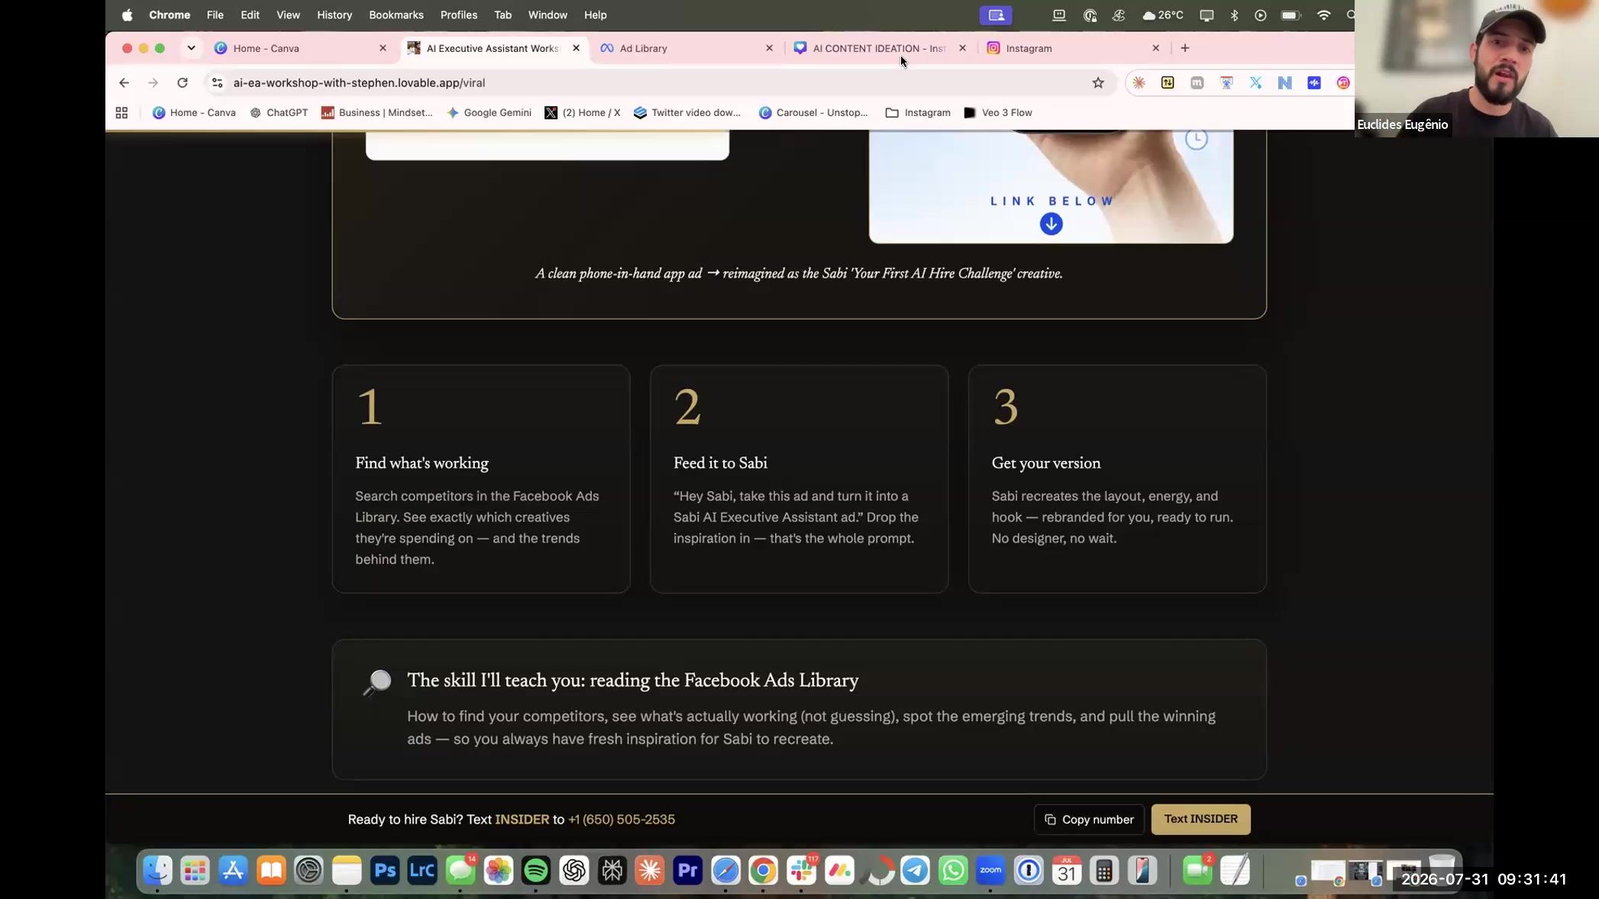This screenshot has height=899, width=1599.
Task: Open Messages from the dock
Action: [x=460, y=870]
